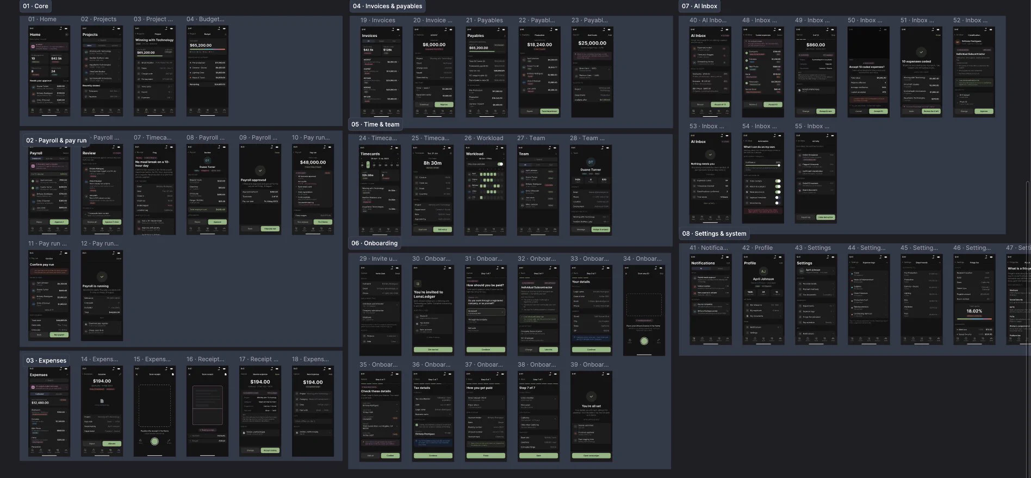This screenshot has width=1031, height=478.
Task: Expand 'Direct deposit / ACH' in frame 37
Action: pyautogui.click(x=486, y=398)
